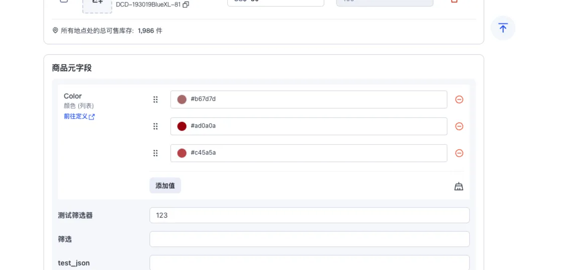Remove the #ad0a0a color value
This screenshot has height=270, width=562.
[459, 126]
